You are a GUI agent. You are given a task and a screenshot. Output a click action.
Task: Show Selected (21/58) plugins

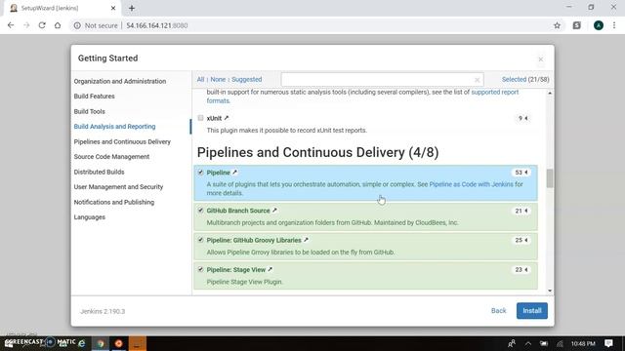pyautogui.click(x=525, y=80)
